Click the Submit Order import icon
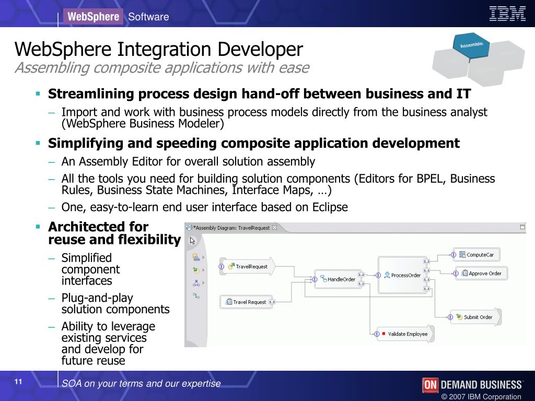 [459, 317]
